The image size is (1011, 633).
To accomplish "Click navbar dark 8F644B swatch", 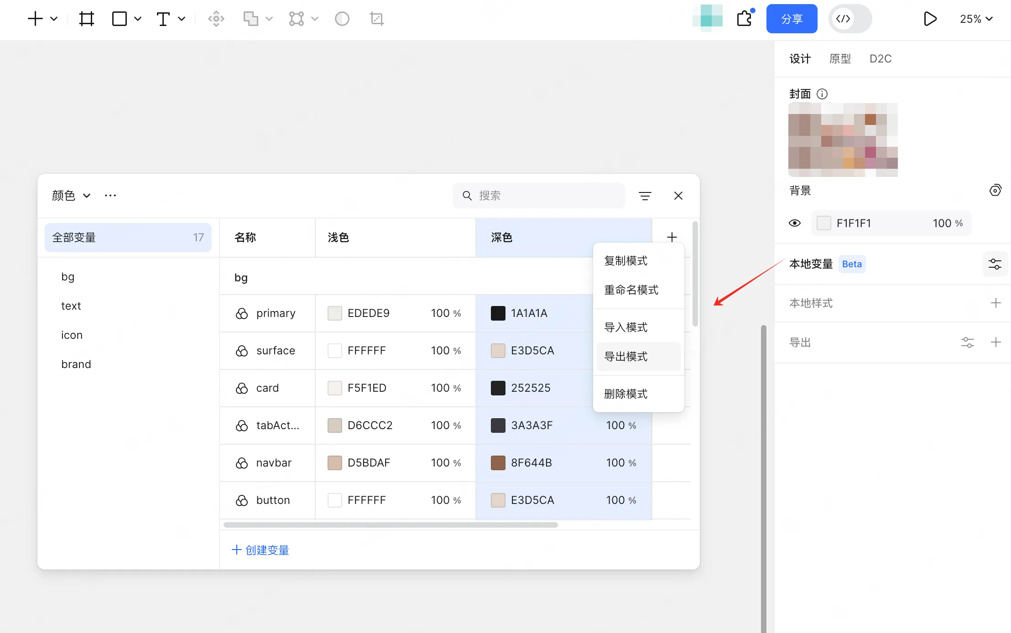I will click(498, 463).
